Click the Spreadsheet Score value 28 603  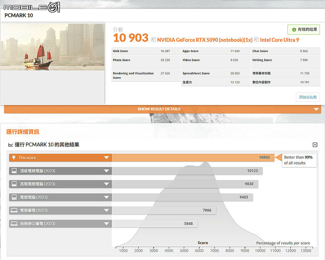tap(235, 73)
